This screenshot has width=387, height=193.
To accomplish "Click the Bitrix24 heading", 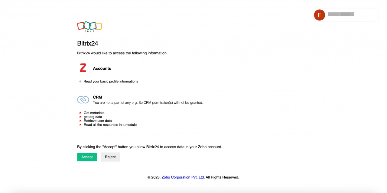I will click(x=88, y=43).
